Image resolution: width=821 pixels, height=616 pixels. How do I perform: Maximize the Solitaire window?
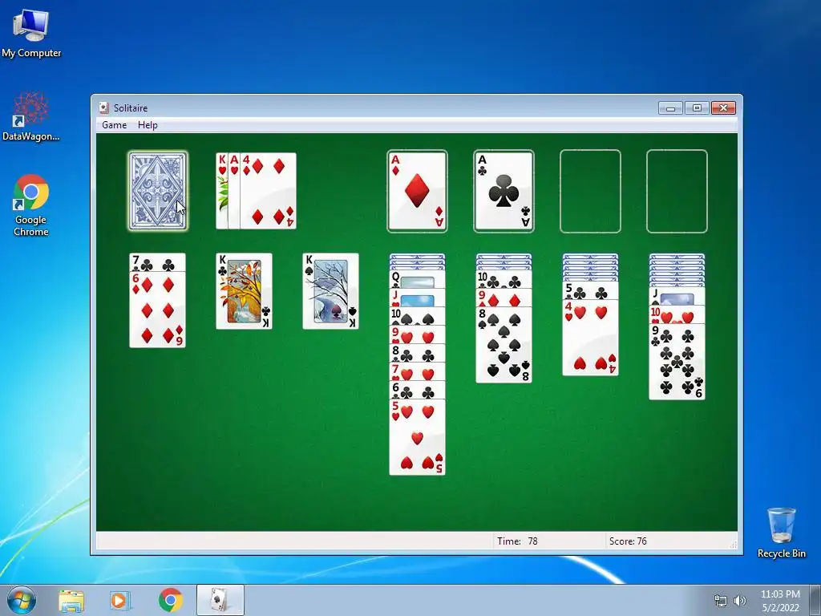(697, 108)
